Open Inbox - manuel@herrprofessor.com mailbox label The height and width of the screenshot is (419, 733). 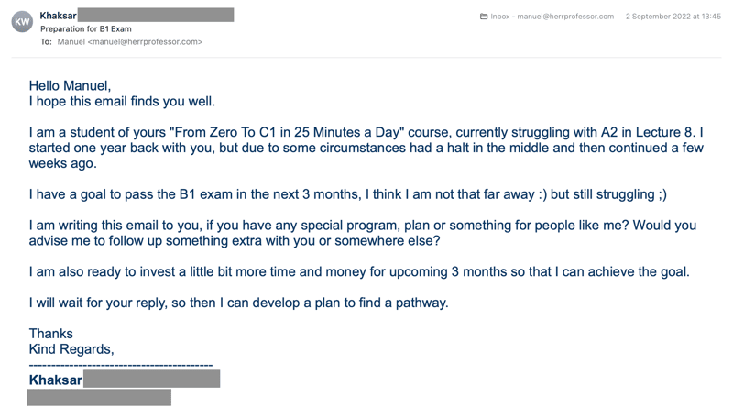pyautogui.click(x=552, y=17)
